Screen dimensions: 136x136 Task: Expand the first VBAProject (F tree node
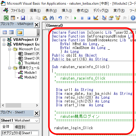(x=4, y=40)
